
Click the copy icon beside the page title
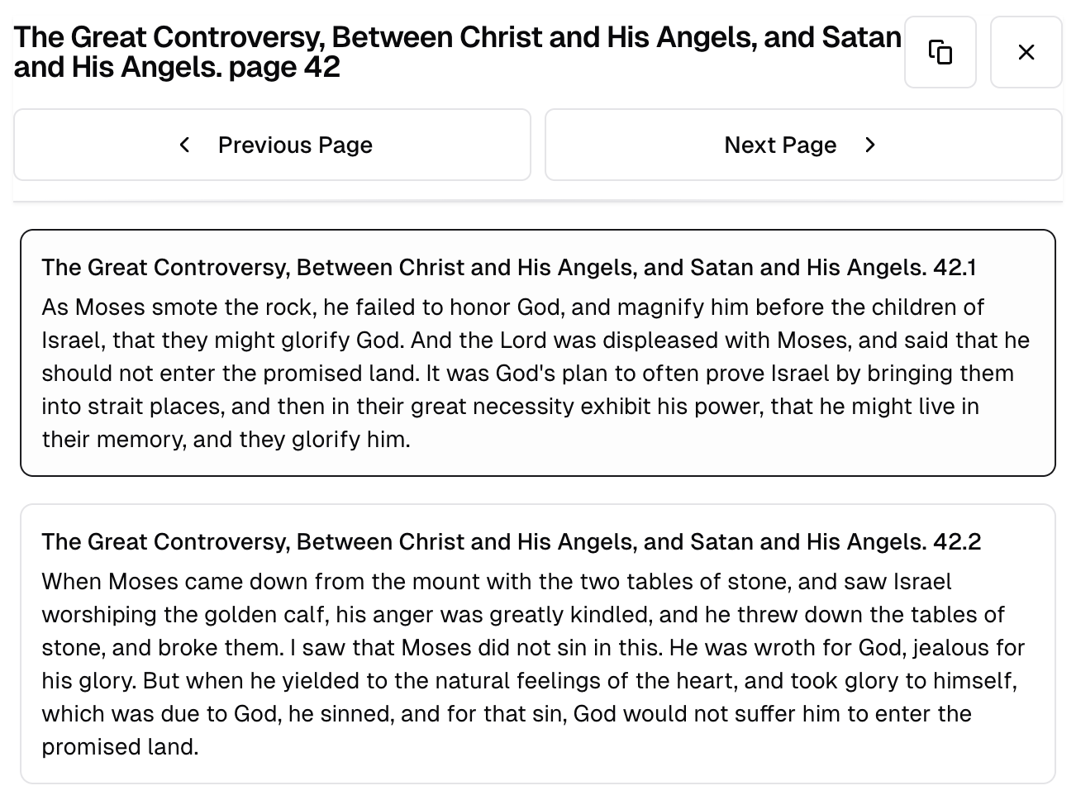pos(940,52)
